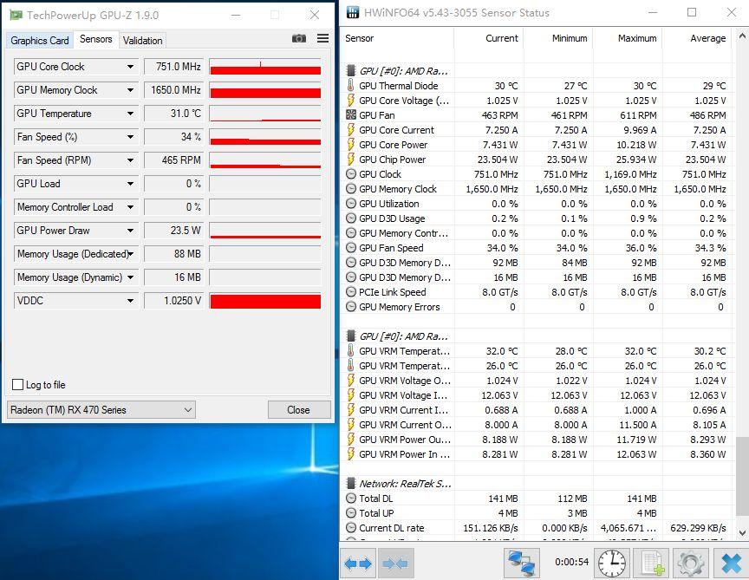
Task: Click the collapse arrows button in HWiNFO
Action: coord(395,564)
